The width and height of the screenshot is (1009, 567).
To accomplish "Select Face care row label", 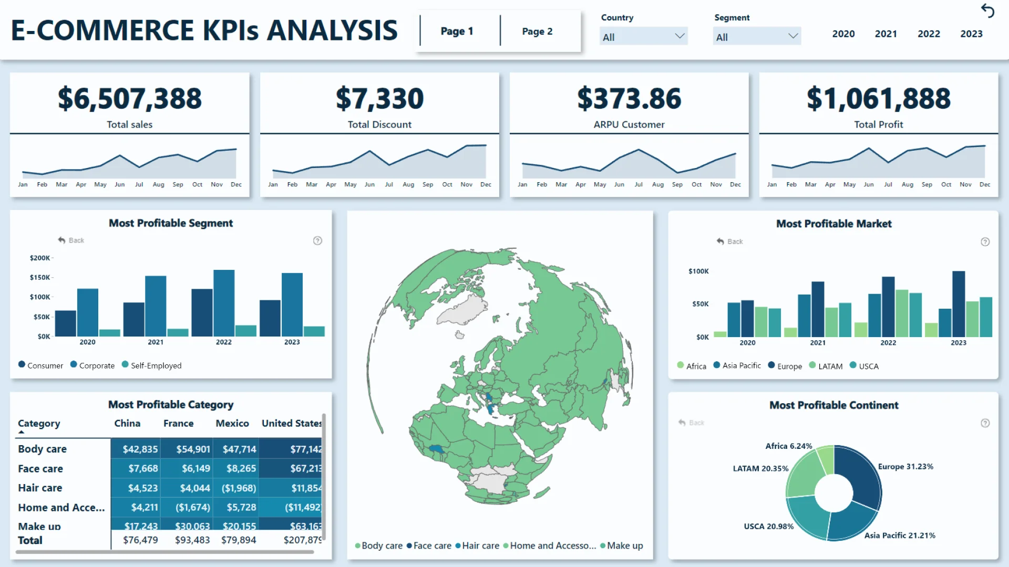I will [40, 468].
